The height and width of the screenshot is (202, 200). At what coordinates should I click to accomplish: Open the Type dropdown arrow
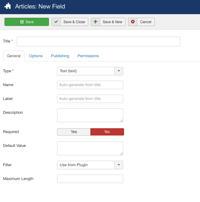pyautogui.click(x=119, y=71)
